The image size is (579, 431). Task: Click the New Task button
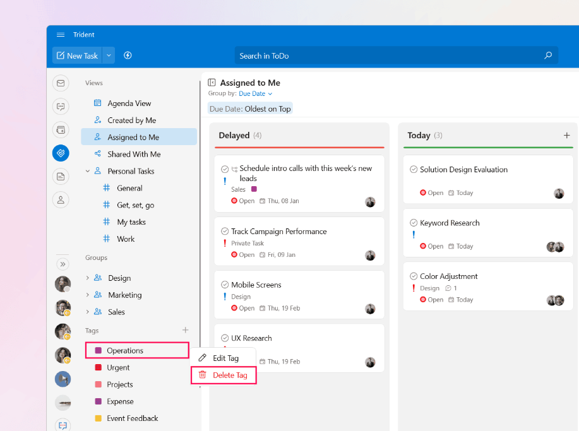tap(77, 56)
